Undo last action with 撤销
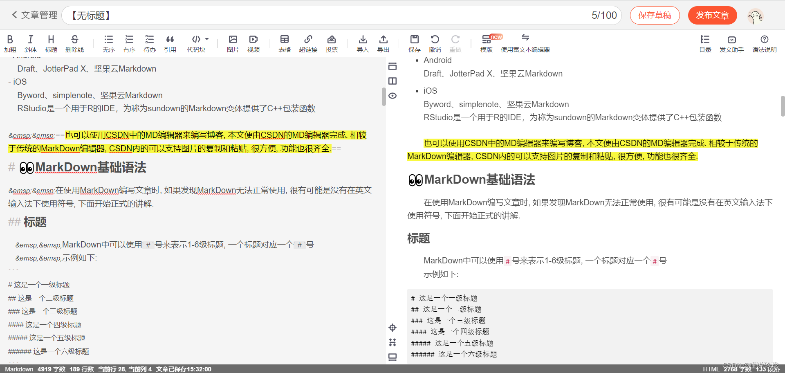The image size is (785, 373). [x=435, y=44]
